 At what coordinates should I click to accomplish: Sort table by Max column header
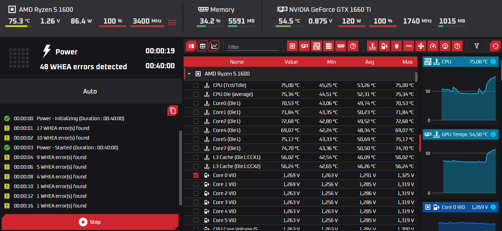(x=408, y=62)
